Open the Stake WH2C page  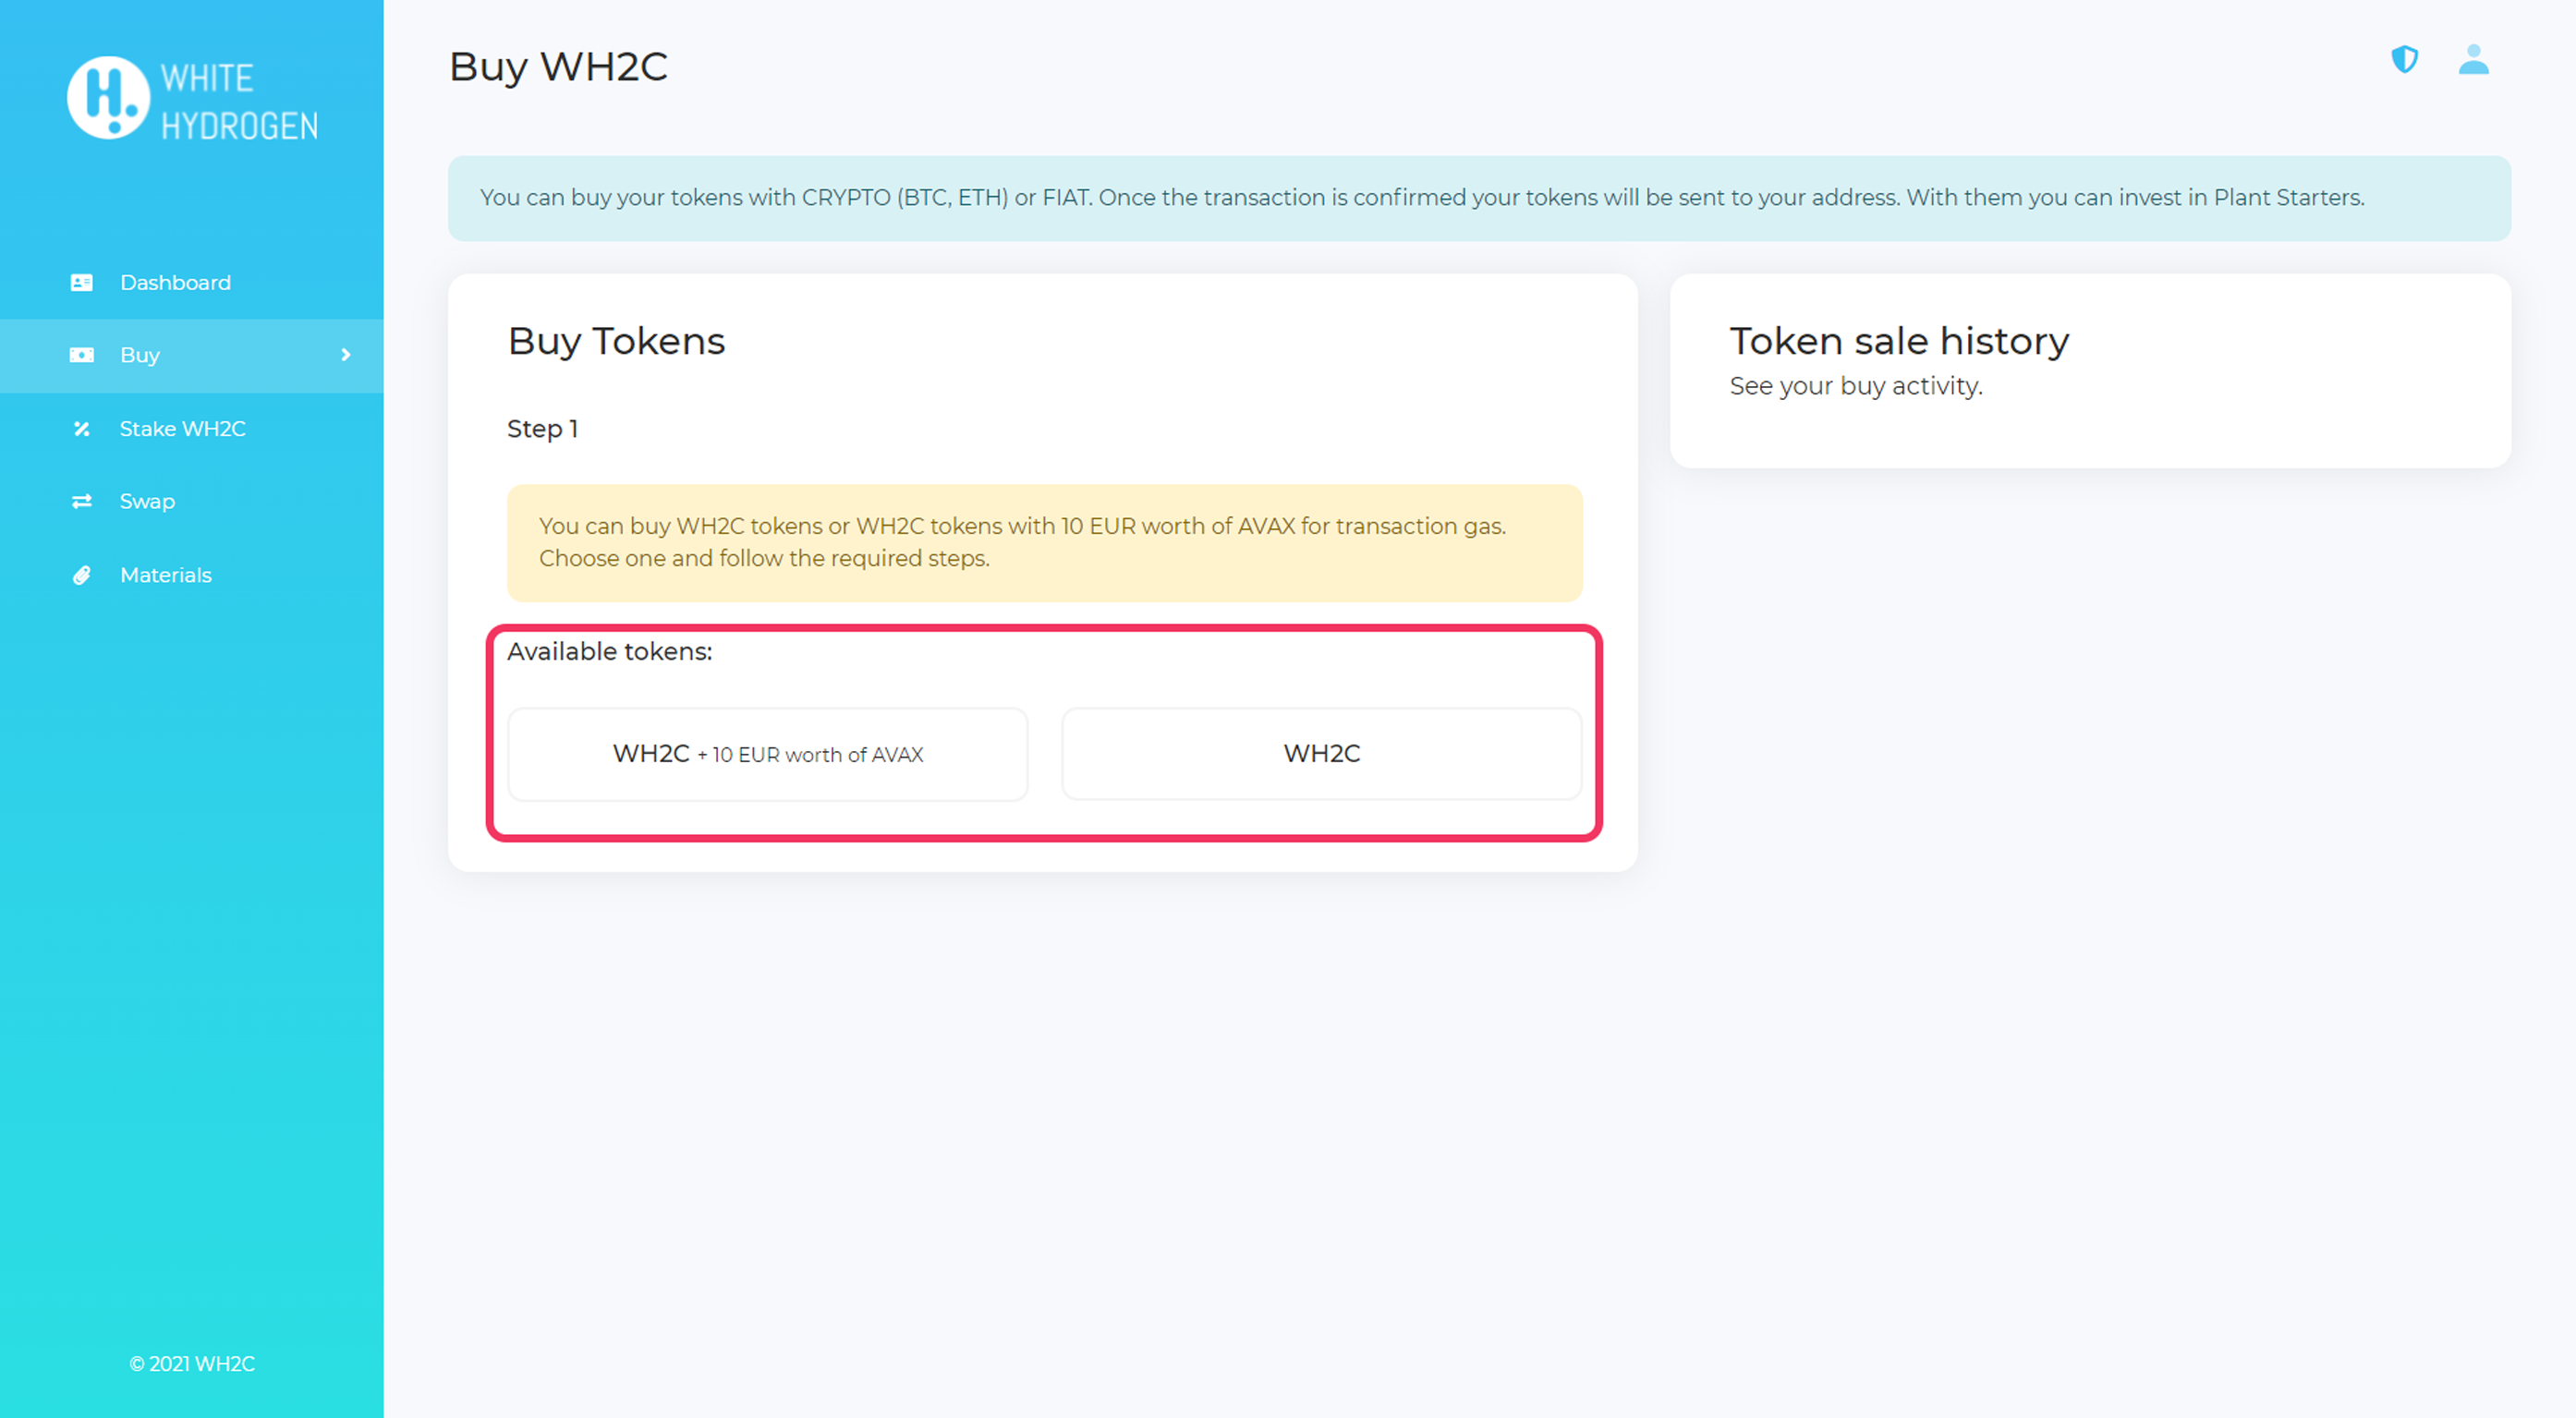tap(182, 428)
